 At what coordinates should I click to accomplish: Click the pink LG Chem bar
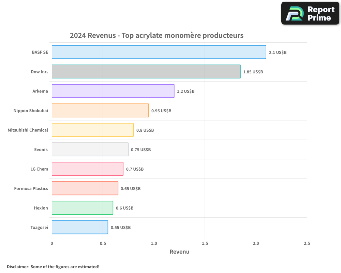coord(87,169)
